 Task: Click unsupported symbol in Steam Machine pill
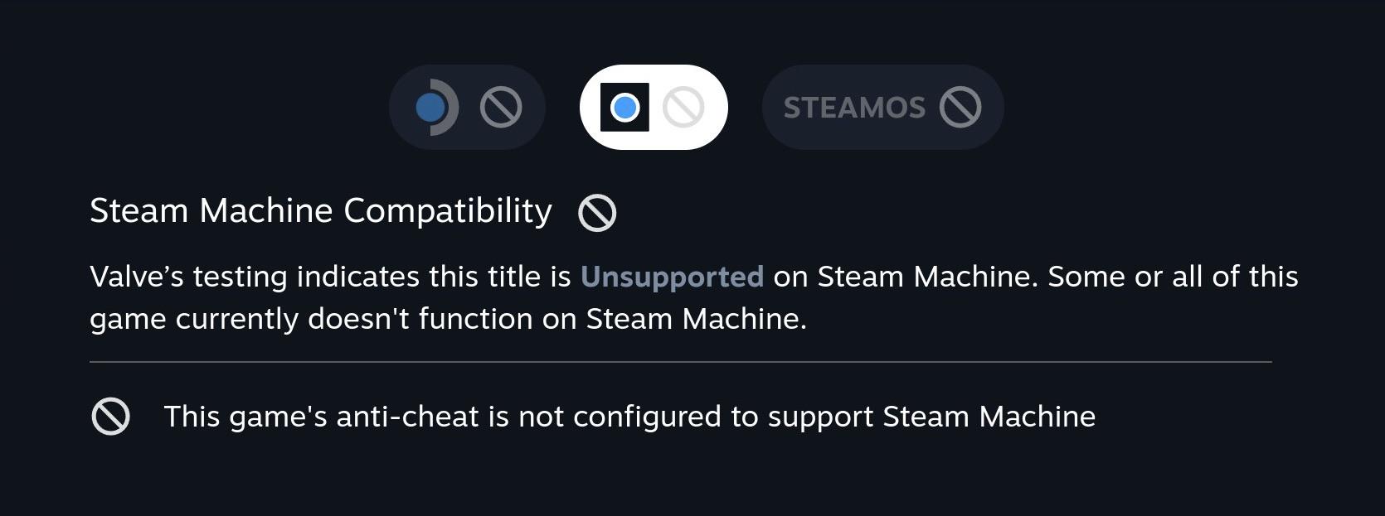[x=683, y=108]
